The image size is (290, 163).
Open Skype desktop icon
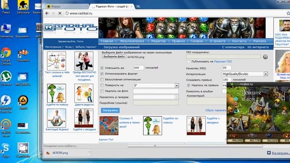pyautogui.click(x=6, y=150)
